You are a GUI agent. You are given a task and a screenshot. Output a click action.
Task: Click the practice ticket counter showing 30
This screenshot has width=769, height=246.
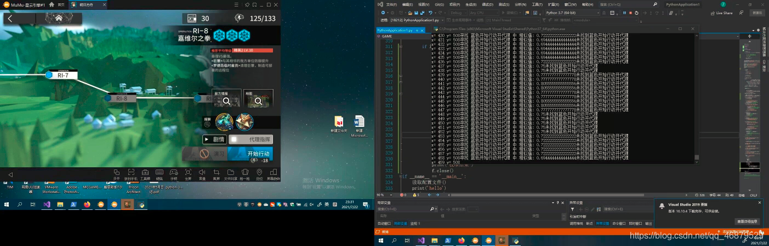pos(197,18)
